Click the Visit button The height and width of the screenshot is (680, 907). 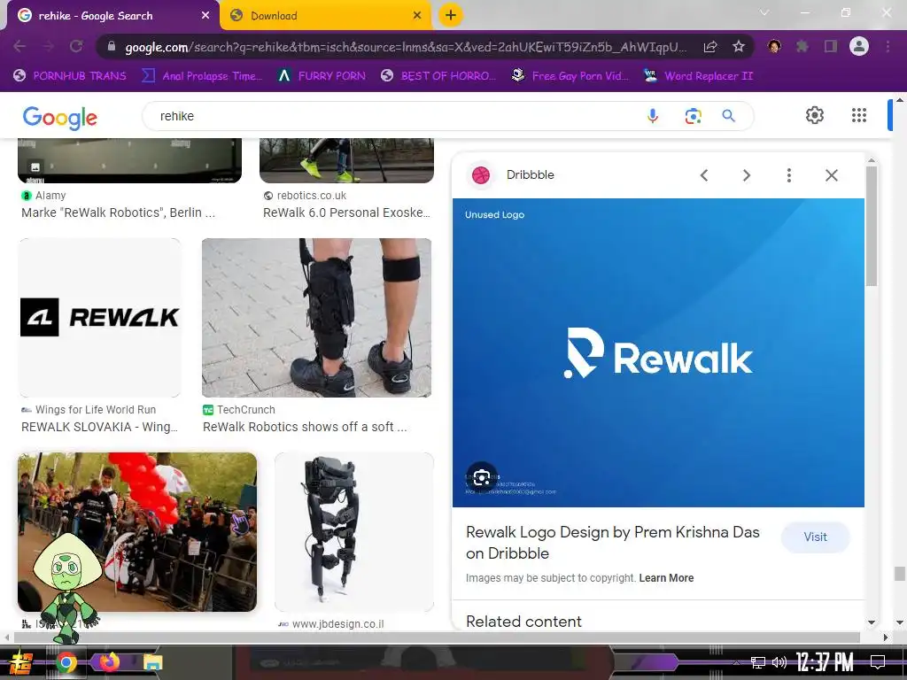tap(815, 537)
